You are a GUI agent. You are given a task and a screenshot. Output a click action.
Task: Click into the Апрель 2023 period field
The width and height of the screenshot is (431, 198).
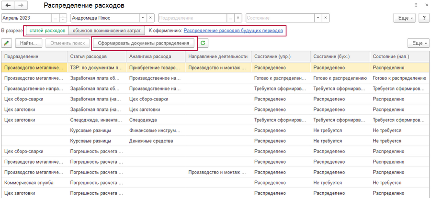point(26,18)
